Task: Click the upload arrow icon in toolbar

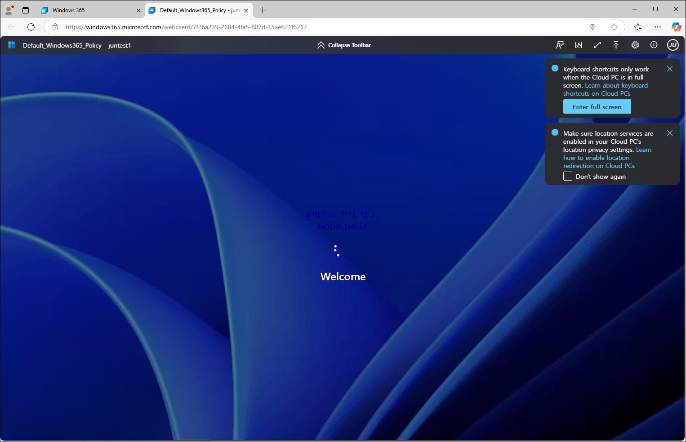Action: click(x=616, y=45)
